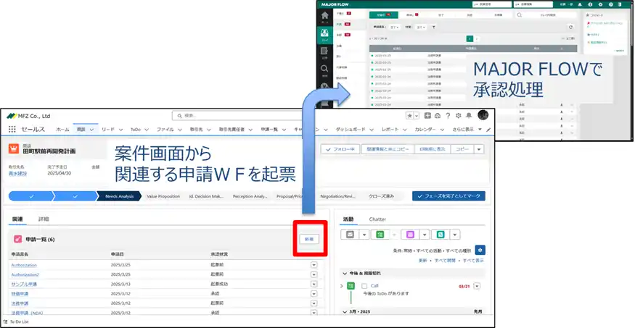This screenshot has width=635, height=328.
Task: Collapse the 今後 & 期限切れ section
Action: (344, 273)
